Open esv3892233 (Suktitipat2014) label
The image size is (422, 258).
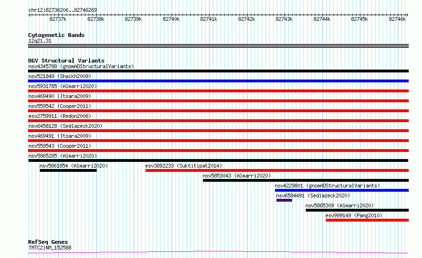[183, 166]
